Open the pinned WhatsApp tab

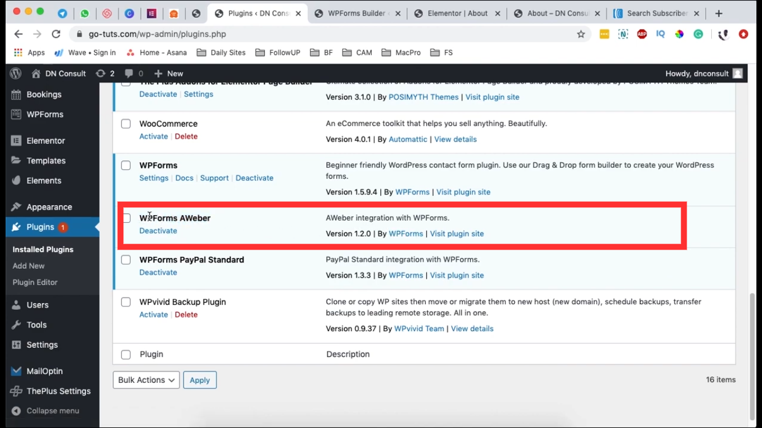tap(85, 13)
